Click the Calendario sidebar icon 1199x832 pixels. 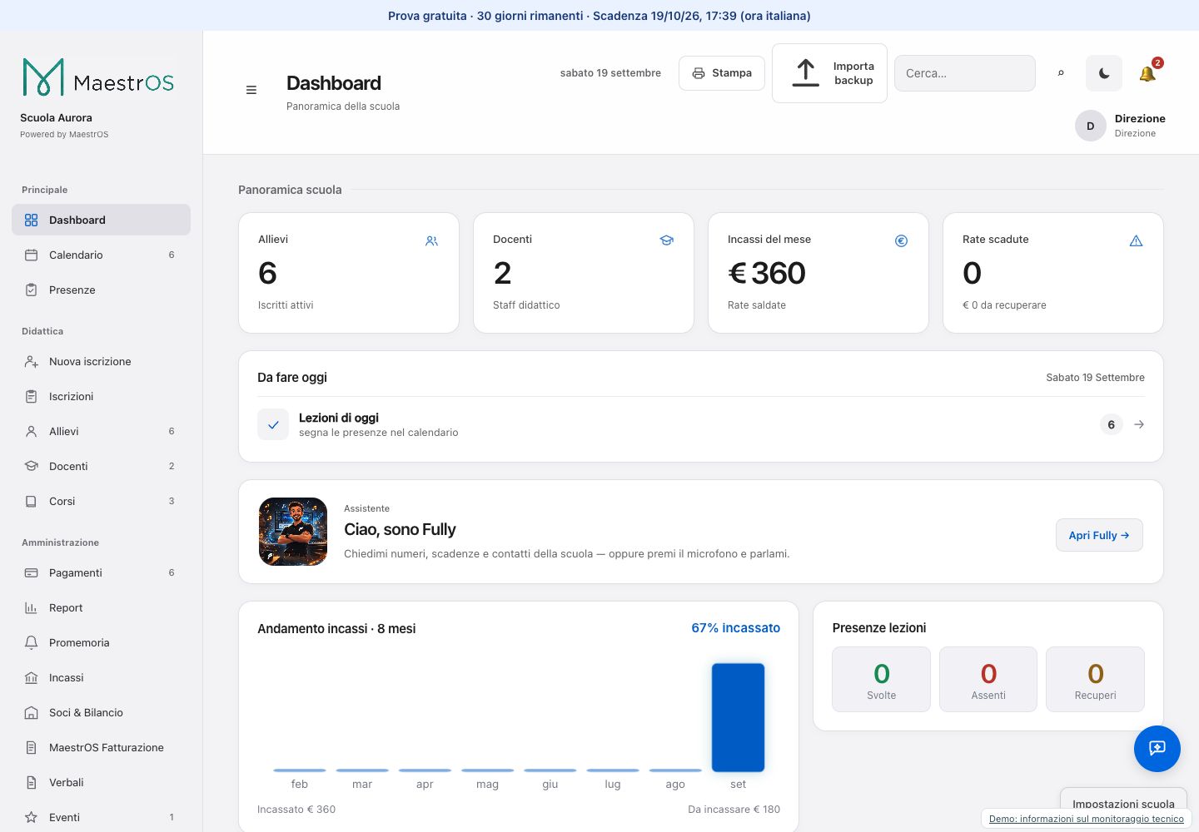point(31,255)
